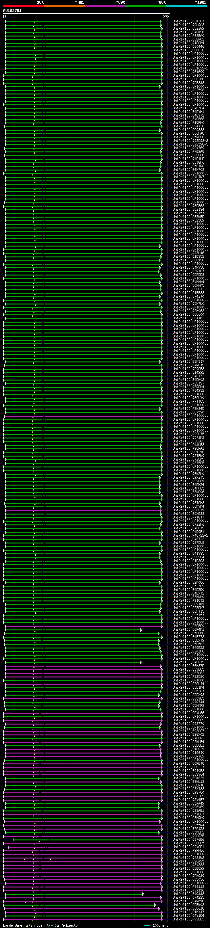The image size is (210, 928).
Task: Select the UniRef100_C5LXT9 label
Action: coord(188,640)
